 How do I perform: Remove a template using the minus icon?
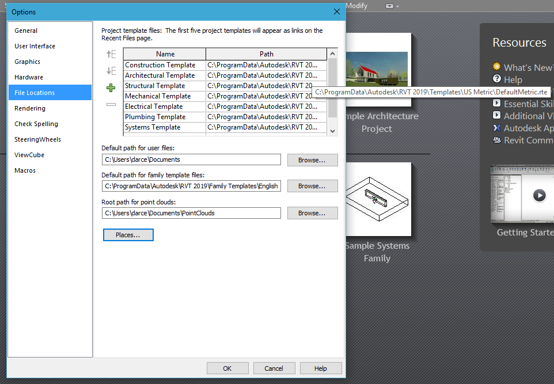[x=112, y=104]
